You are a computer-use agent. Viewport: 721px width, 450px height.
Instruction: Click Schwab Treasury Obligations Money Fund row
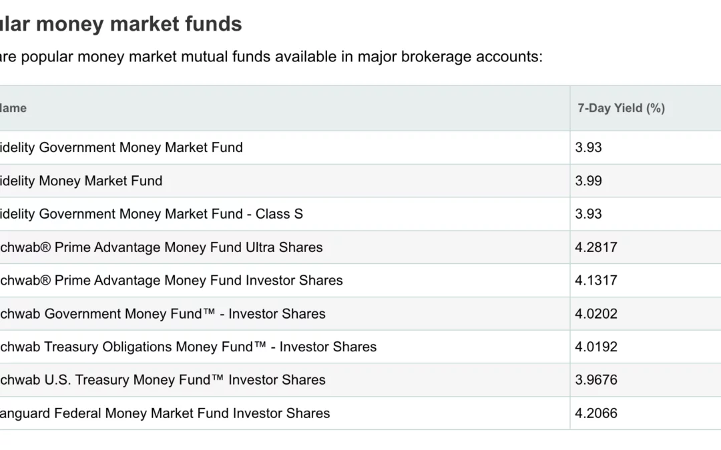360,347
